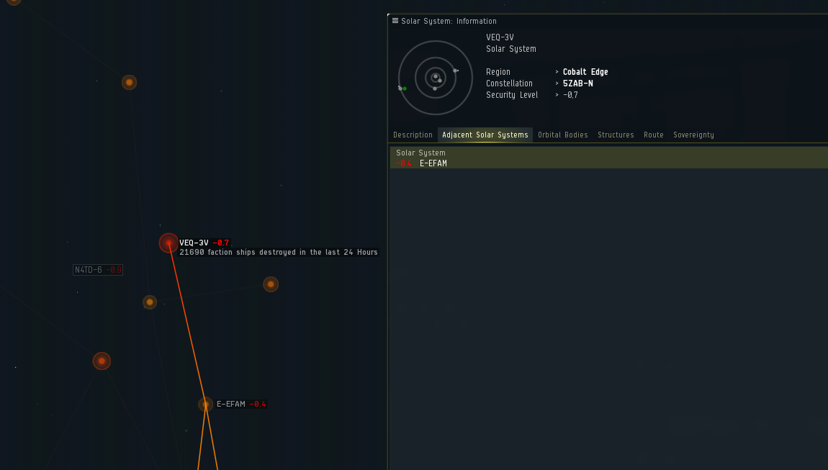Click the orange star node east of VEQ-3V

pos(271,284)
